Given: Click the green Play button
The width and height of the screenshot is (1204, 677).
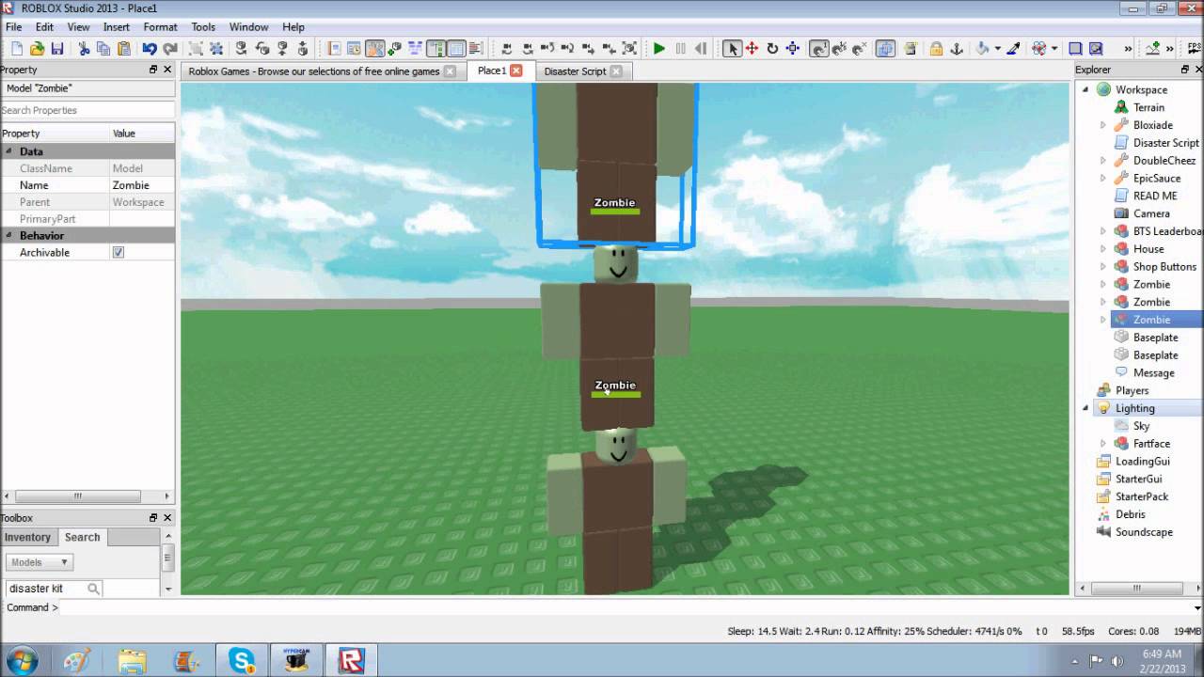Looking at the screenshot, I should tap(659, 49).
